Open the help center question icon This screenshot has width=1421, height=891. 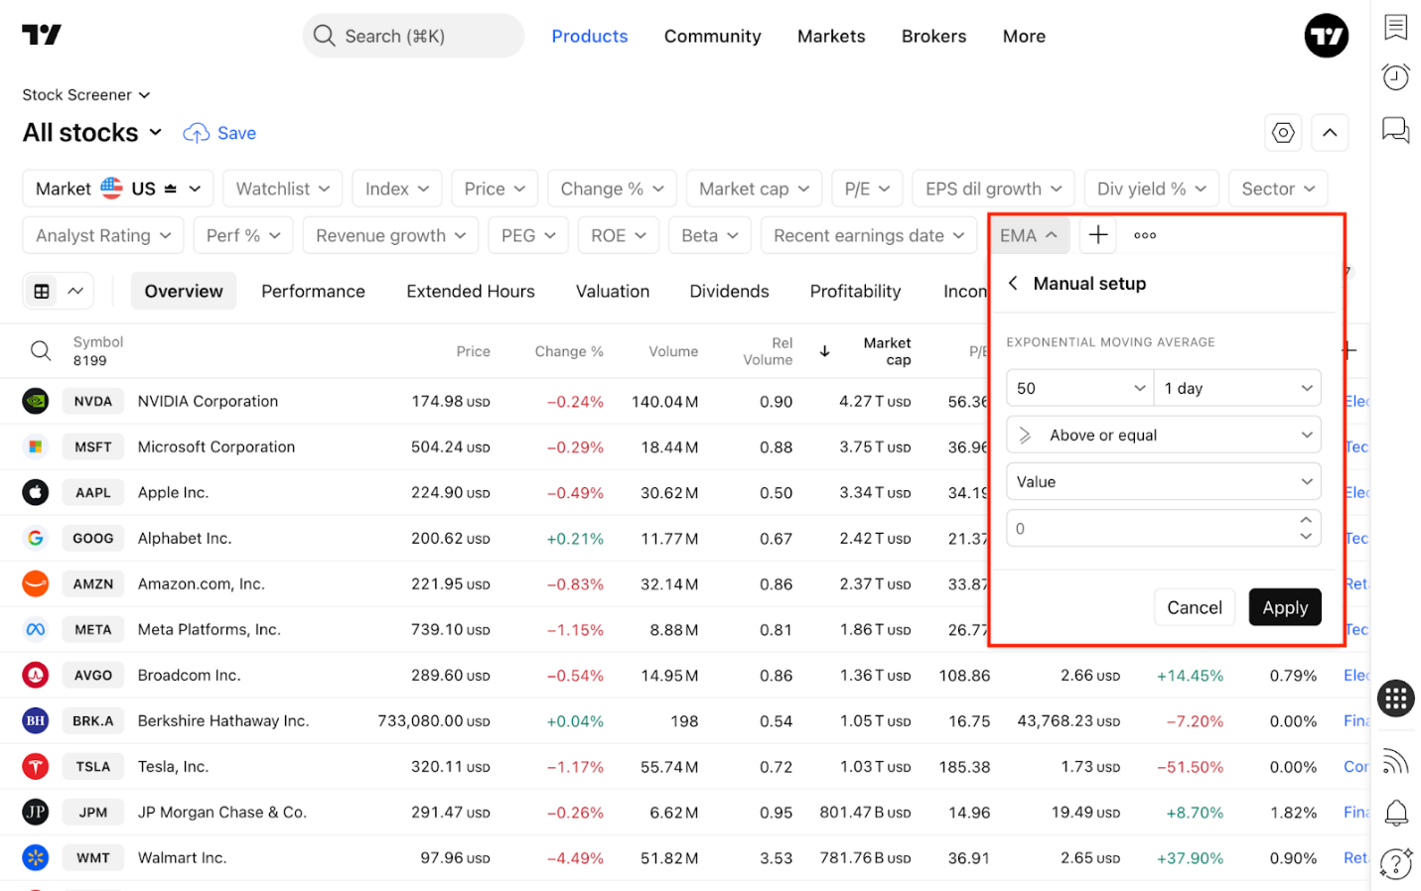coord(1395,864)
